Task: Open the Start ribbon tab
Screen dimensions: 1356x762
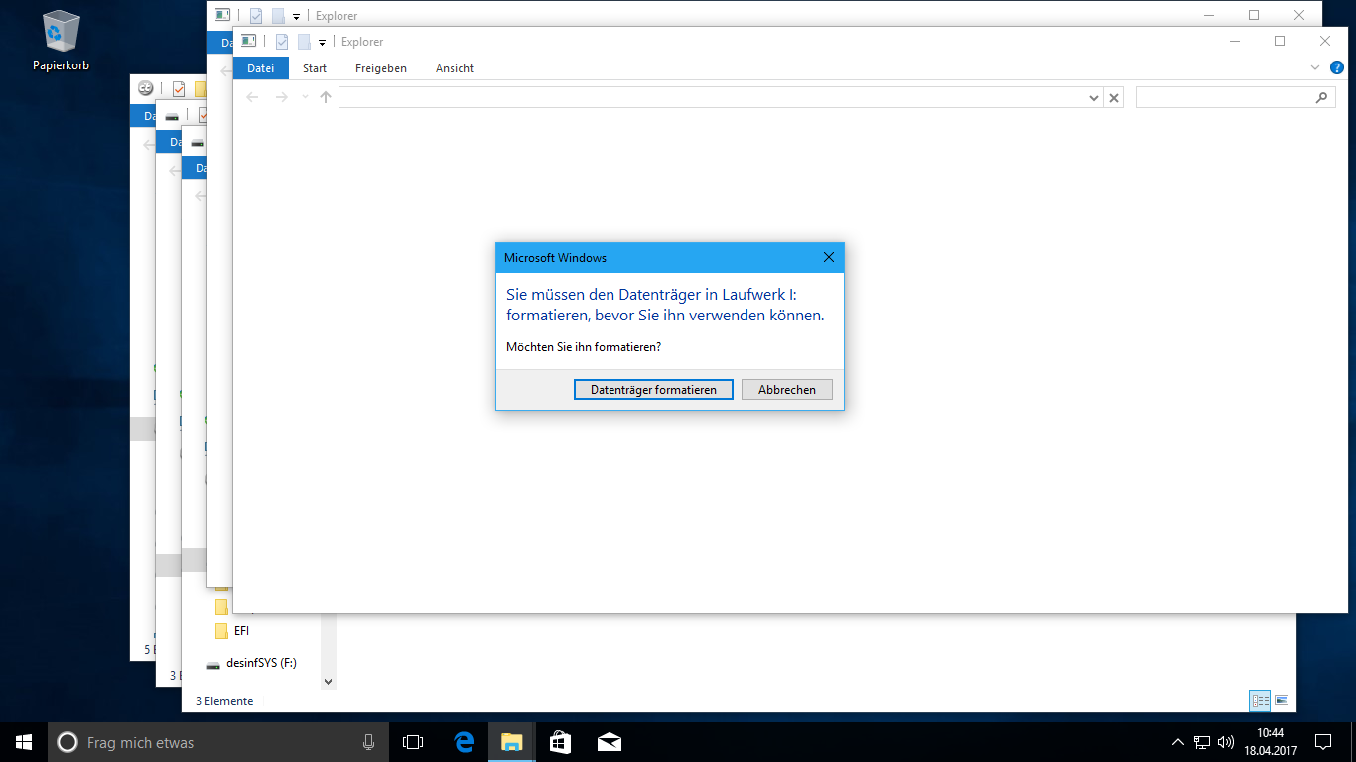Action: 315,68
